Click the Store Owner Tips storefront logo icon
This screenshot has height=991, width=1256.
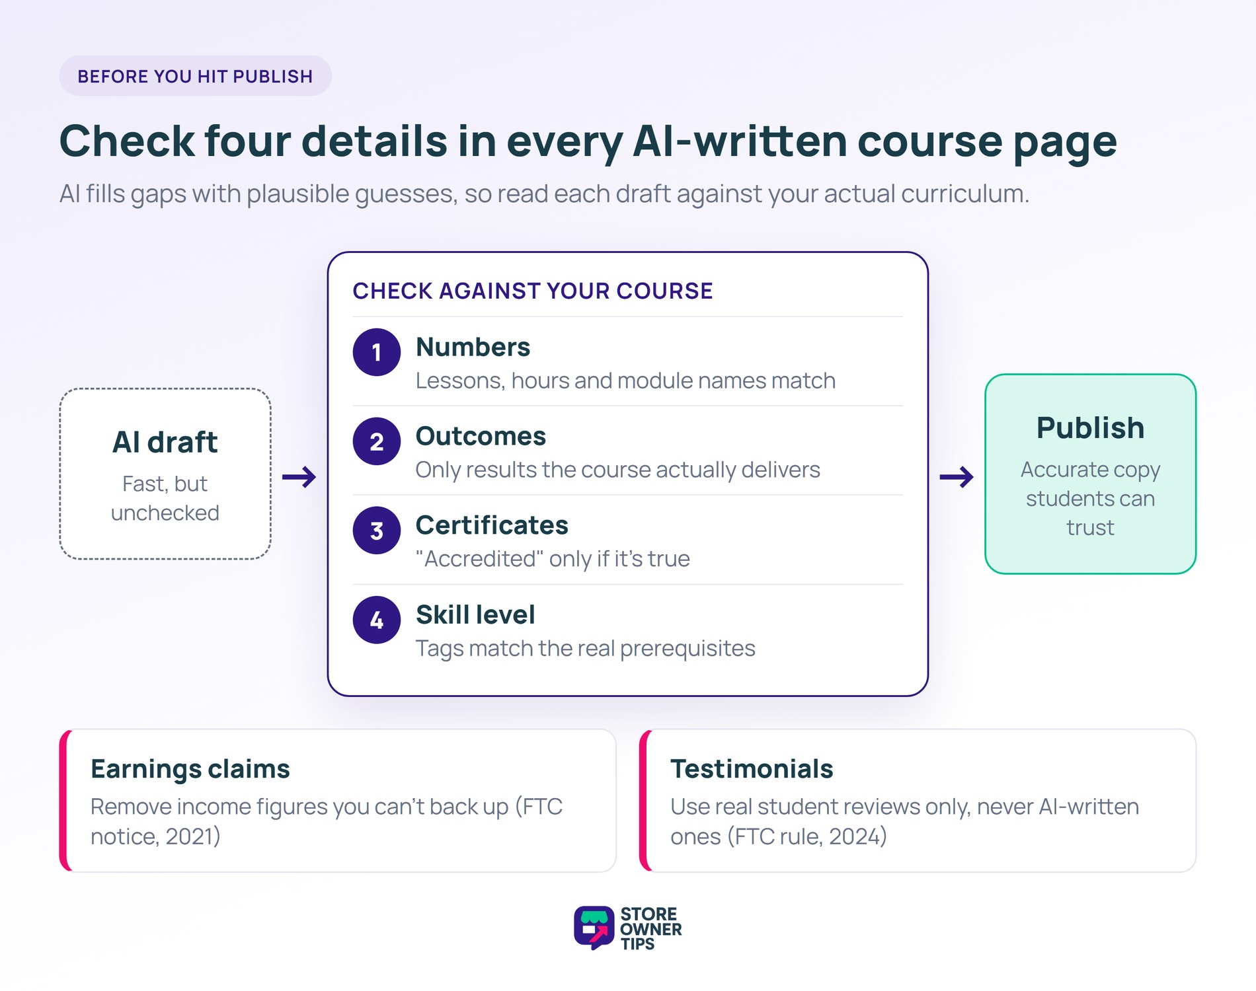click(594, 928)
